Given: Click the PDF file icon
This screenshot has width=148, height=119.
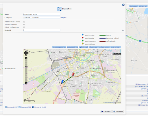Looking at the screenshot, I should [x=20, y=107].
